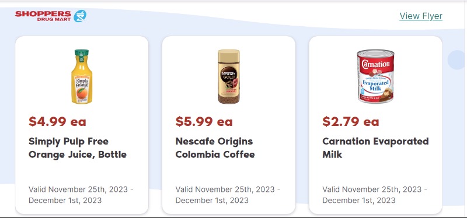Select the Carnation milk product card
Viewport: 467px width, 218px height.
point(375,125)
